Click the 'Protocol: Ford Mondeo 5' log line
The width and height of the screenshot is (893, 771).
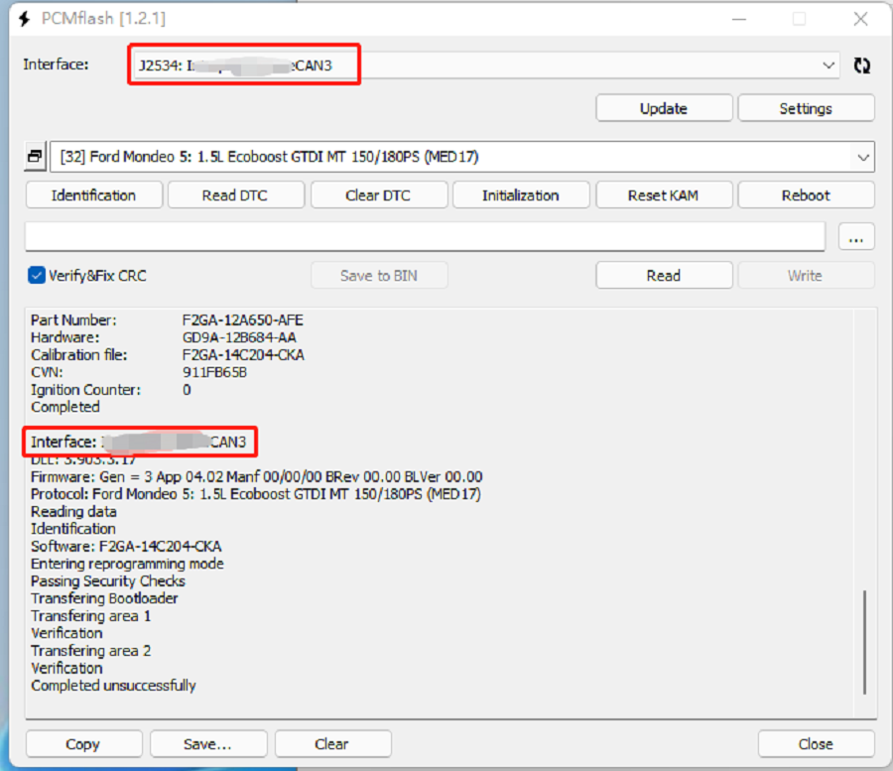pyautogui.click(x=256, y=494)
